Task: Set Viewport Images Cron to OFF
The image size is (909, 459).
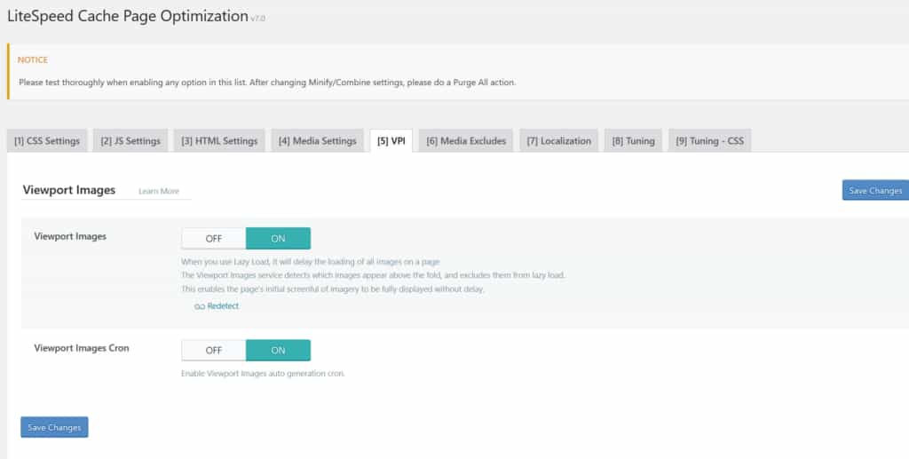Action: click(214, 350)
